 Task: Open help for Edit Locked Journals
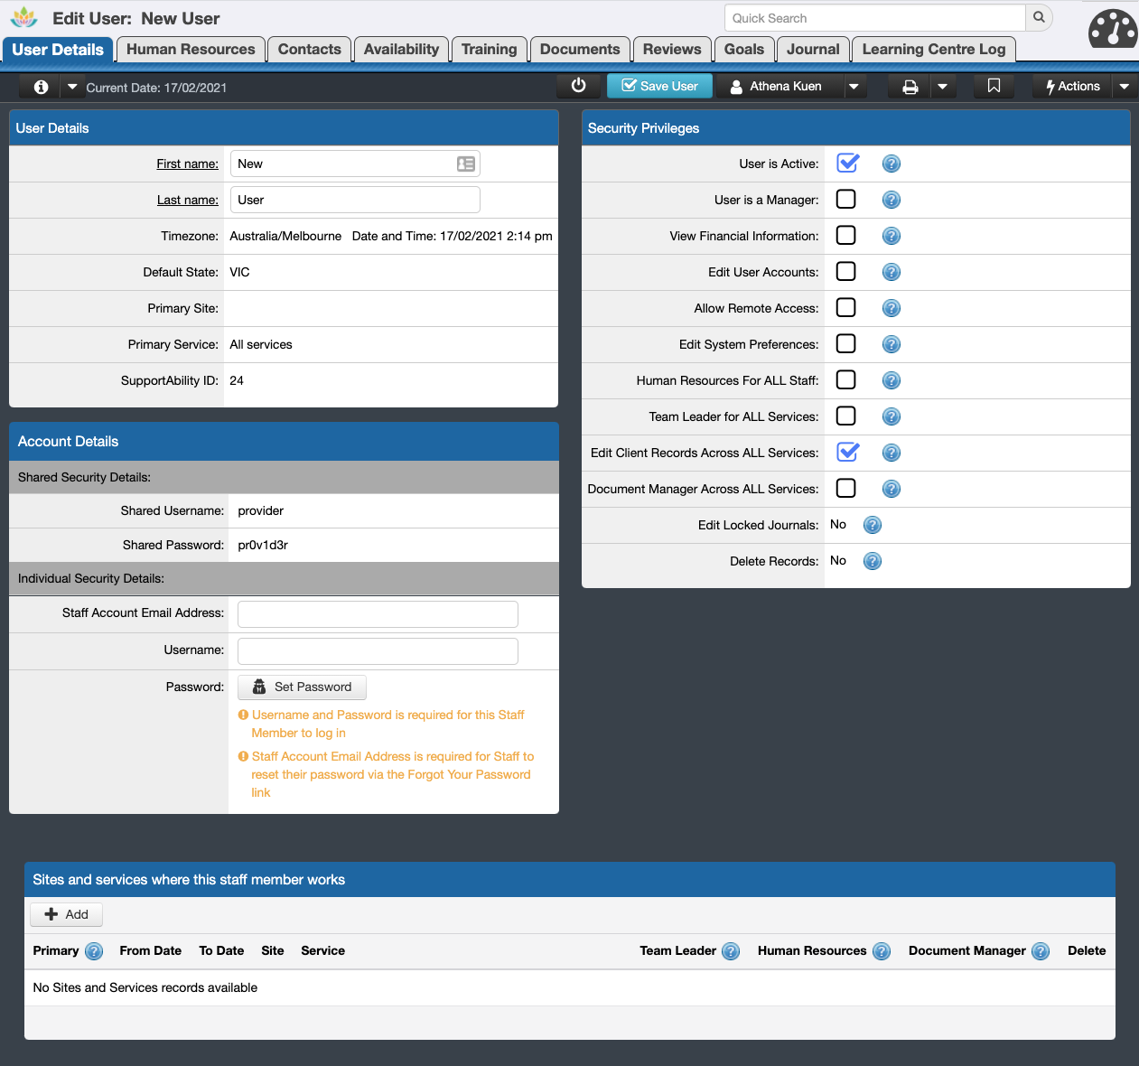point(873,525)
